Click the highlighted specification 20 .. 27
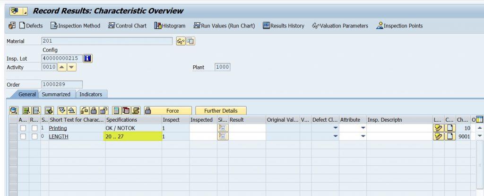The height and width of the screenshot is (196, 484). [133, 136]
